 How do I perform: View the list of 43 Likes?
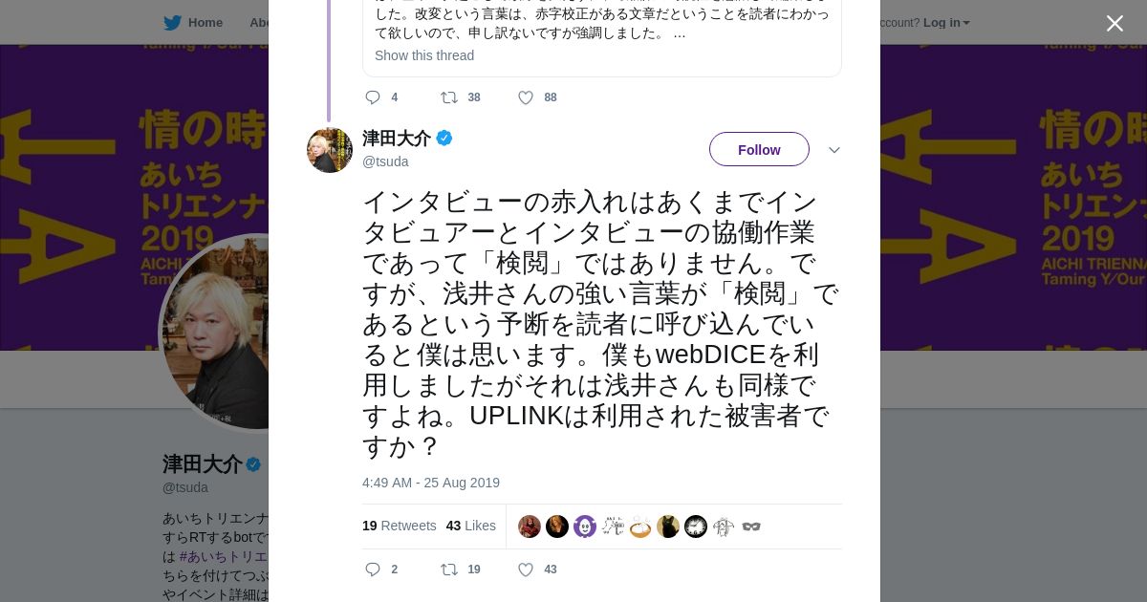[x=470, y=526]
